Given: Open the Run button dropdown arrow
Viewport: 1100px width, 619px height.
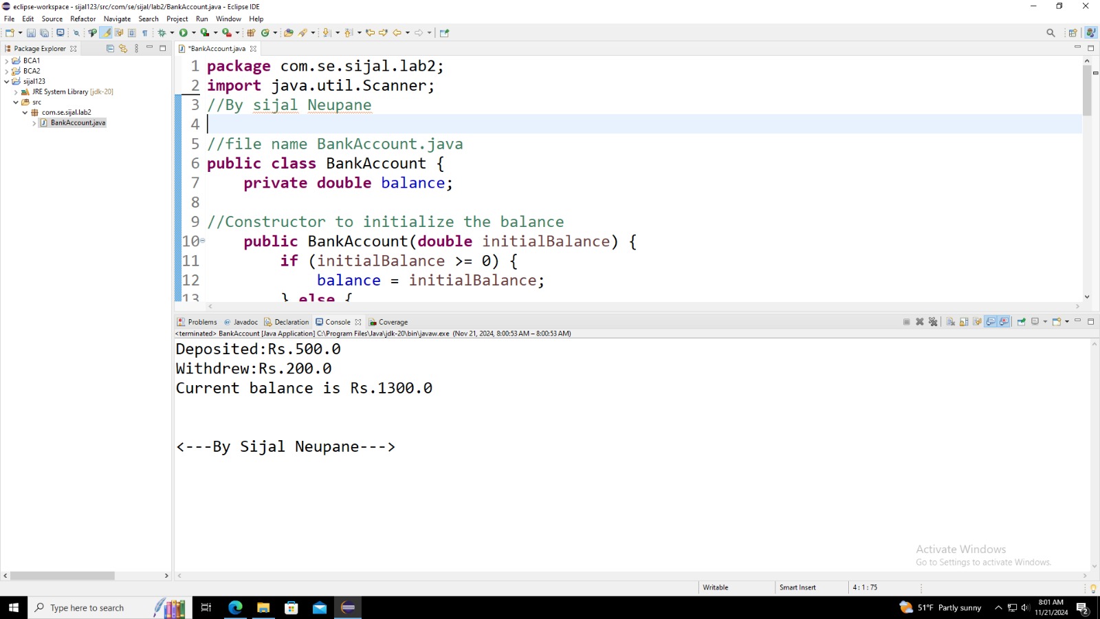Looking at the screenshot, I should [x=194, y=32].
